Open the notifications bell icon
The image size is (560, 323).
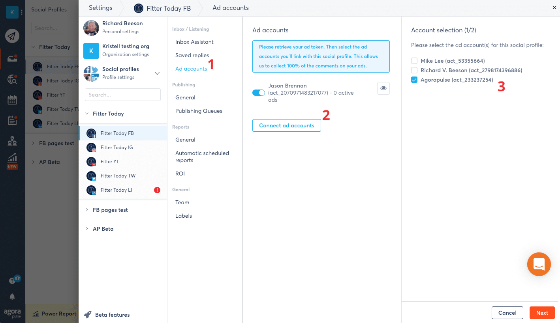12,297
